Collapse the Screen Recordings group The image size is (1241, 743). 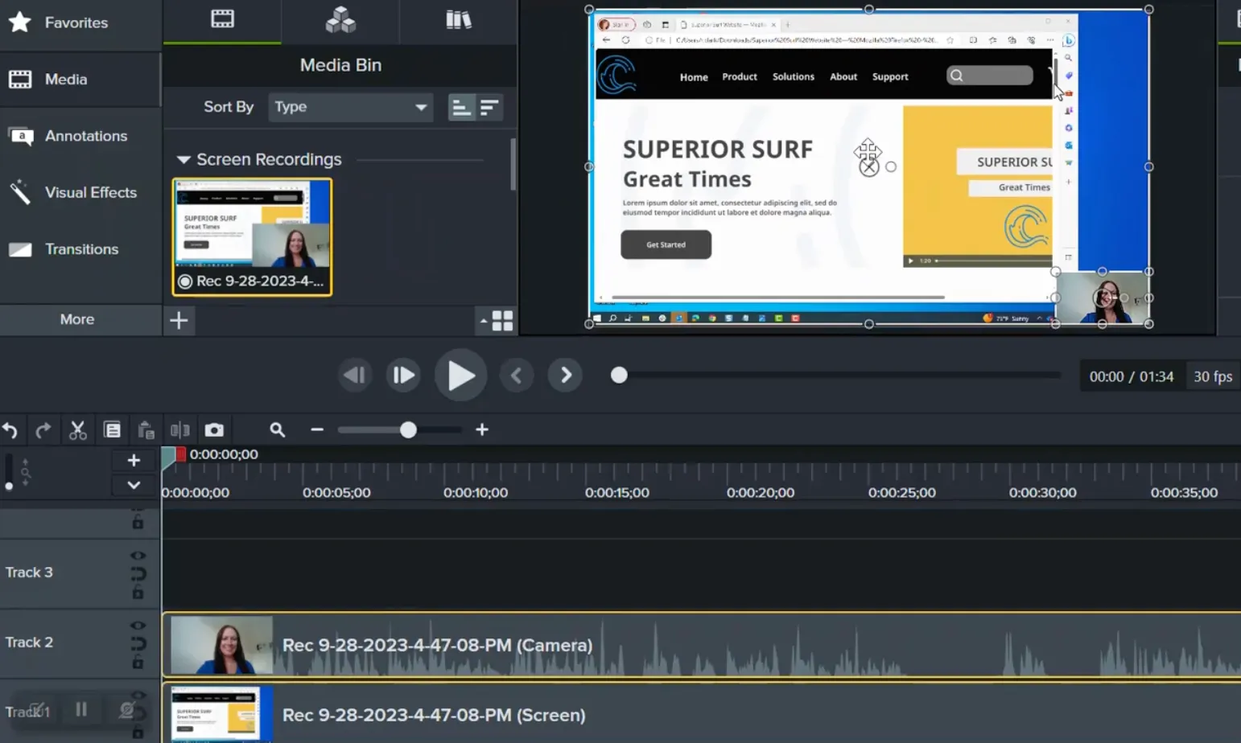click(183, 159)
